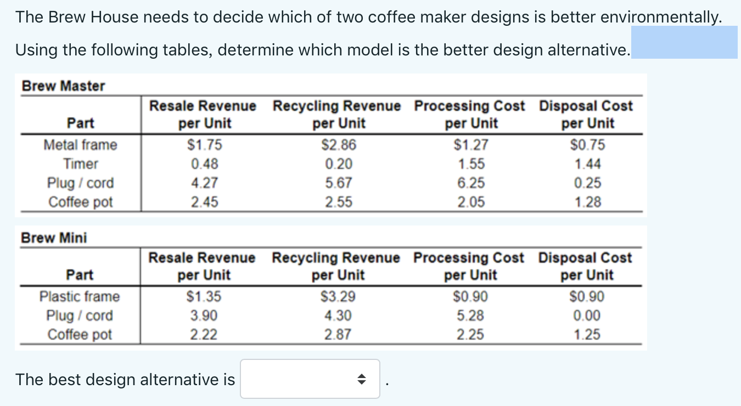
Task: Open the best design alternative dropdown
Action: tap(310, 379)
